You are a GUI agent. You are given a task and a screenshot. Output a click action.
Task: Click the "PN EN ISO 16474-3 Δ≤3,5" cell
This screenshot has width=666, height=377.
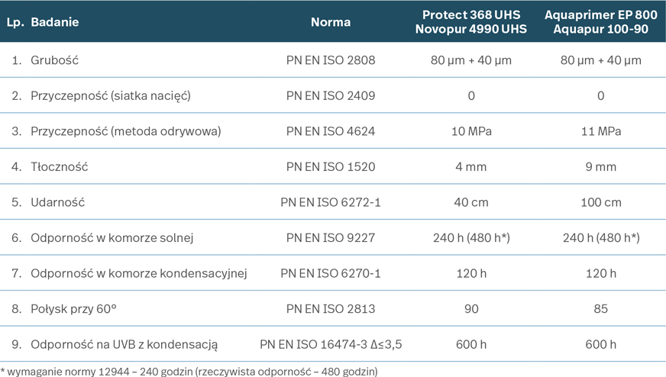(331, 344)
